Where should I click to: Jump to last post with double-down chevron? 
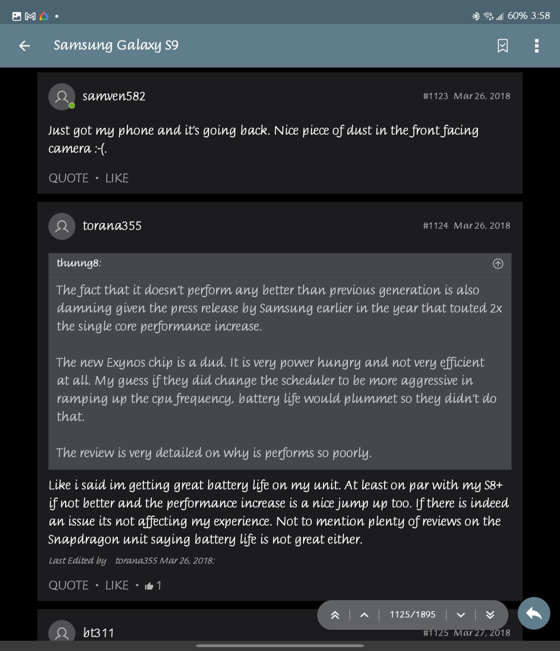(490, 615)
